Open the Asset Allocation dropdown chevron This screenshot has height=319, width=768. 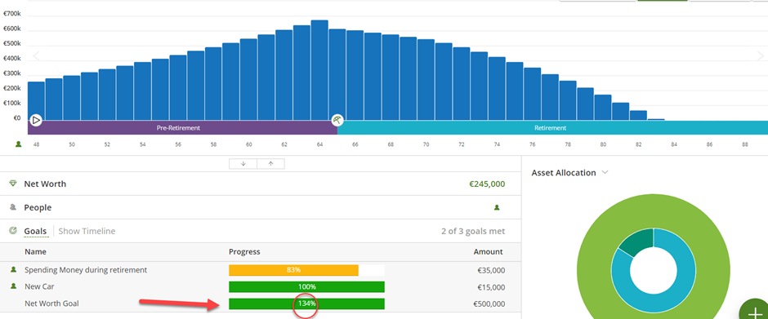605,173
